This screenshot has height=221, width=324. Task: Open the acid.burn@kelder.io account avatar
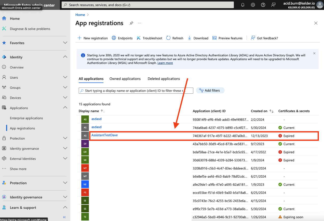pos(320,5)
